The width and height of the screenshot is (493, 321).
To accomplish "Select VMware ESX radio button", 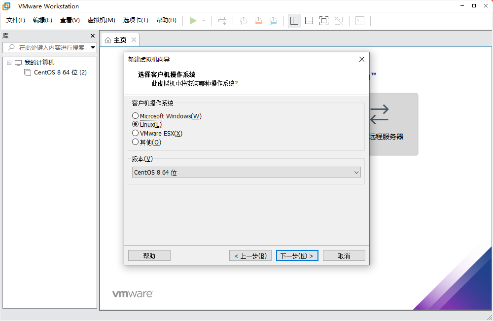I will (135, 133).
